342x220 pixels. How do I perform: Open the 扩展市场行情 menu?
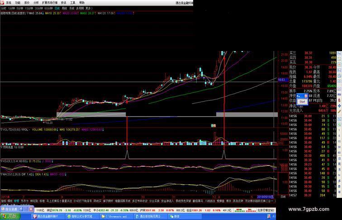[x=50, y=3]
